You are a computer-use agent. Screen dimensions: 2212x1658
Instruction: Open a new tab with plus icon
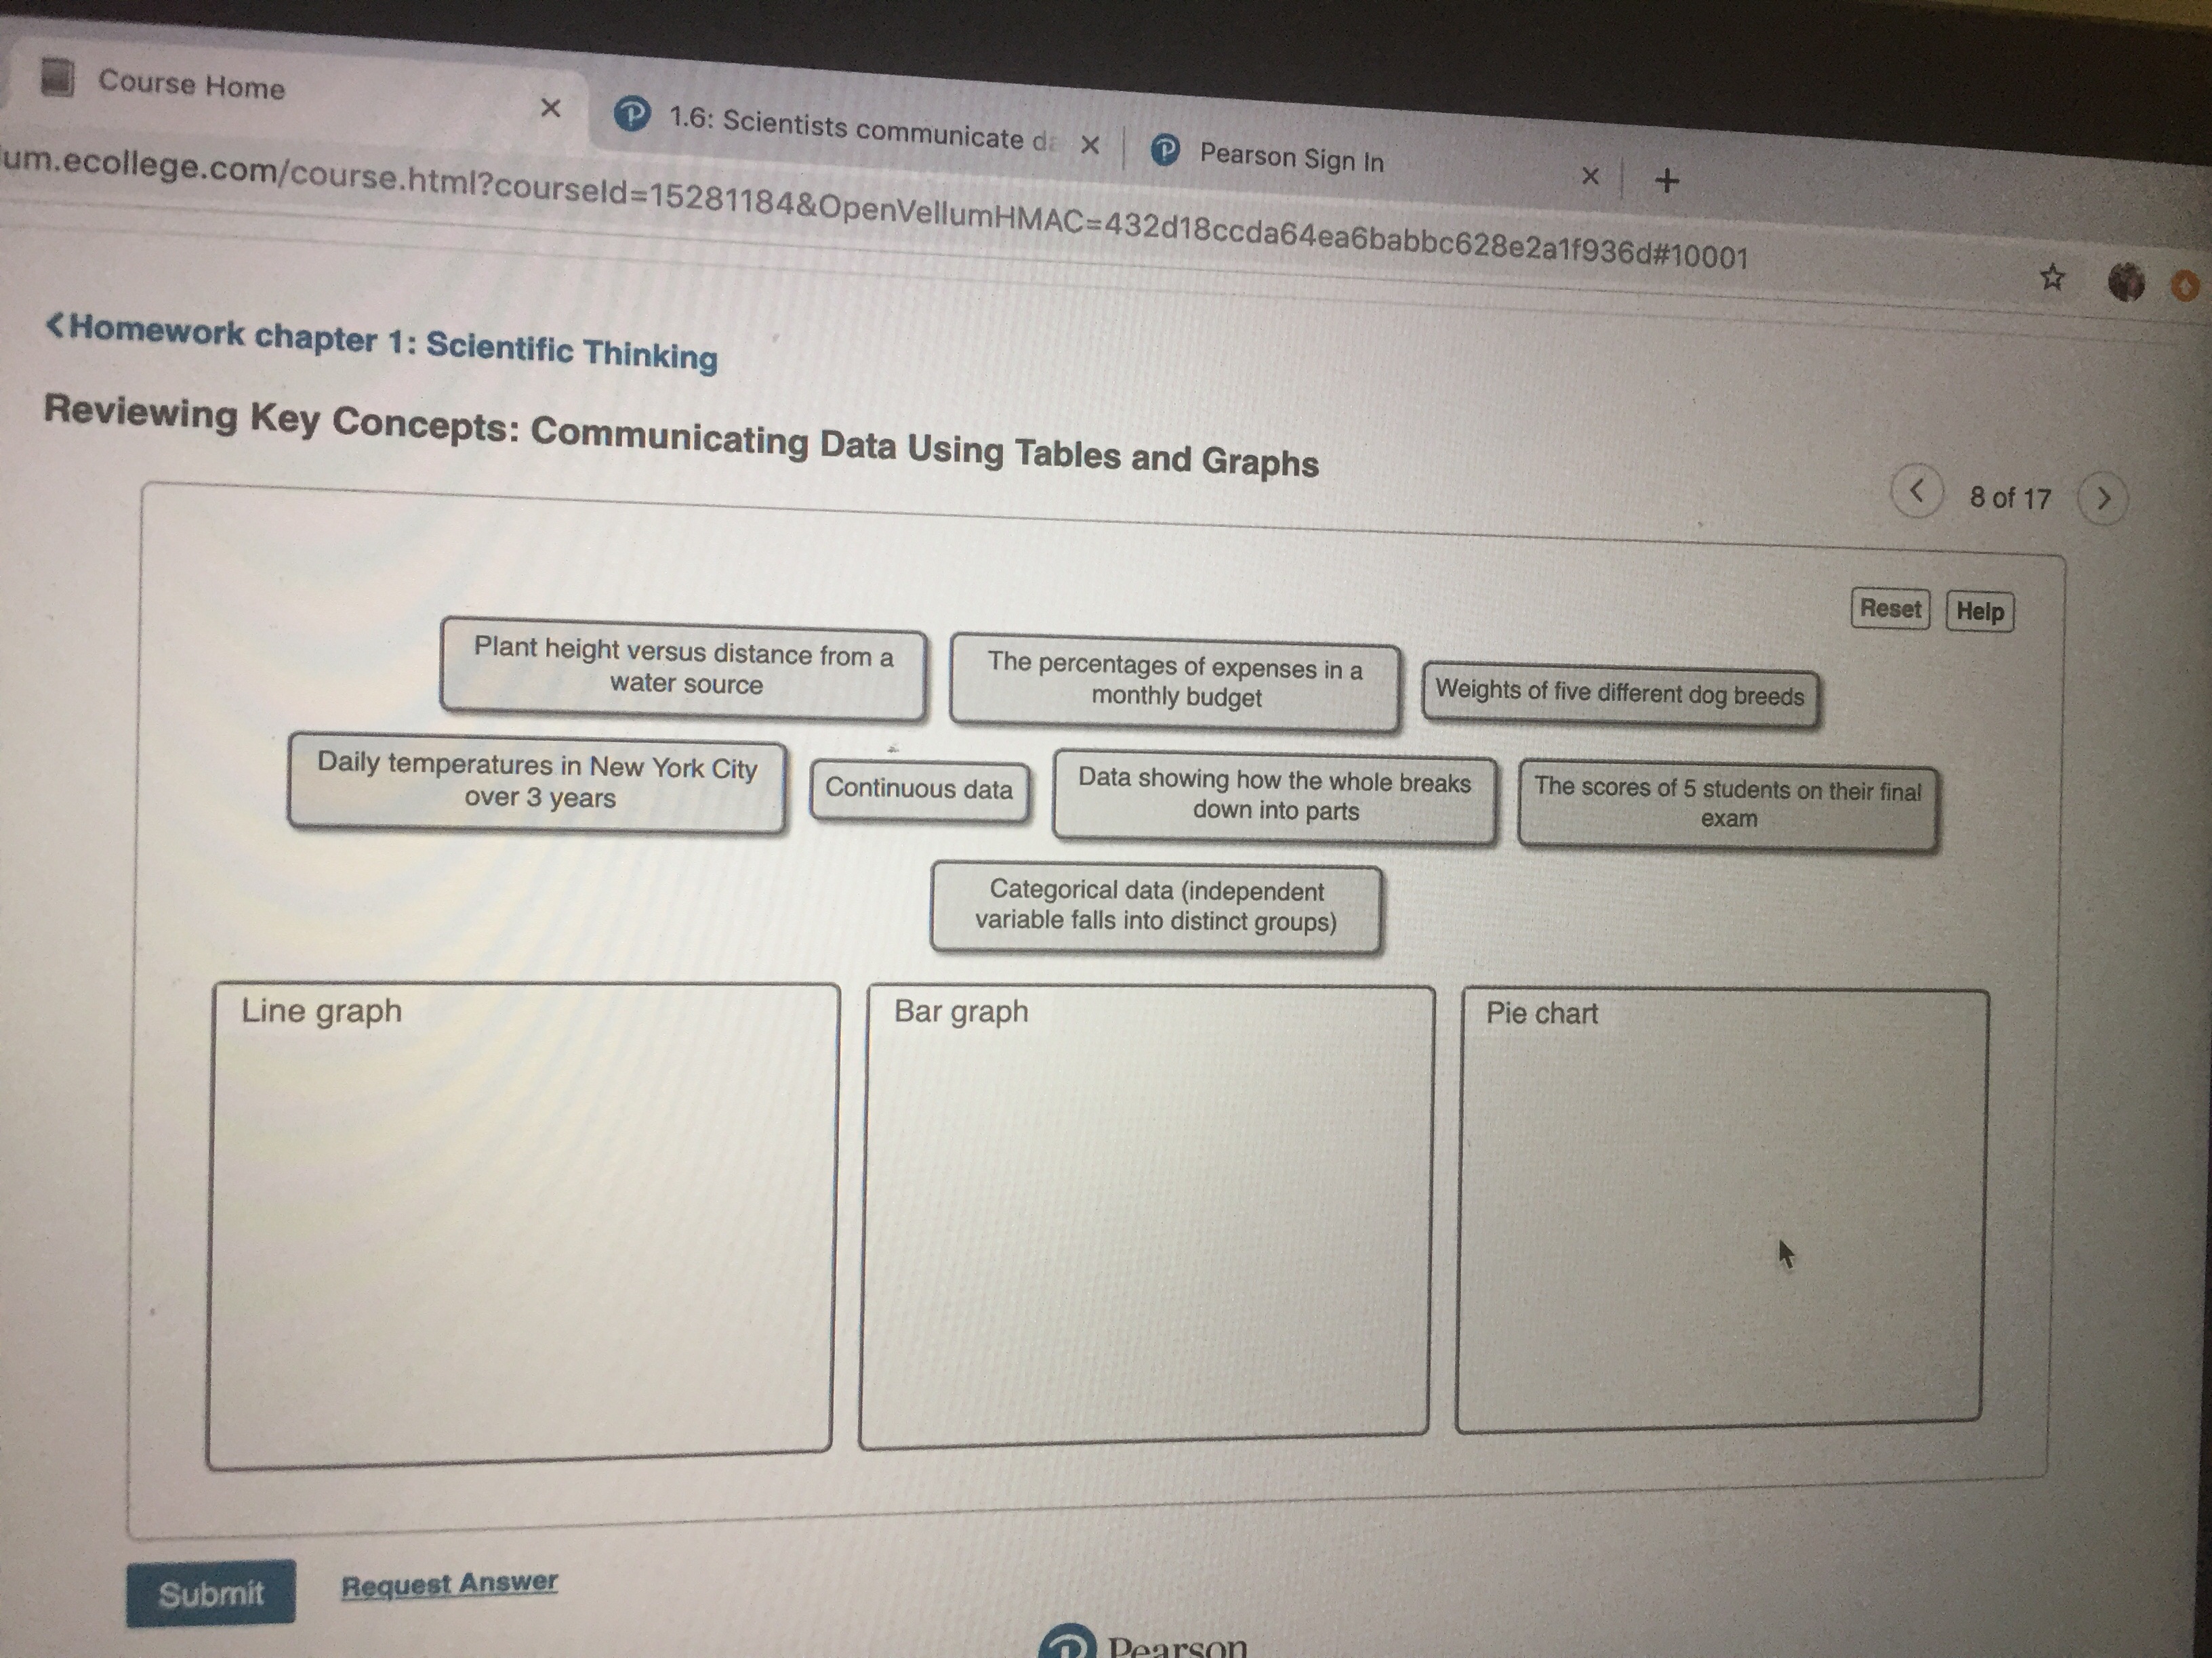pos(1666,181)
